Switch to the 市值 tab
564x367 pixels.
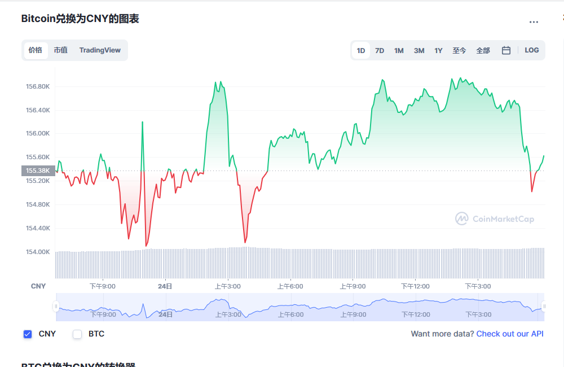coord(61,50)
